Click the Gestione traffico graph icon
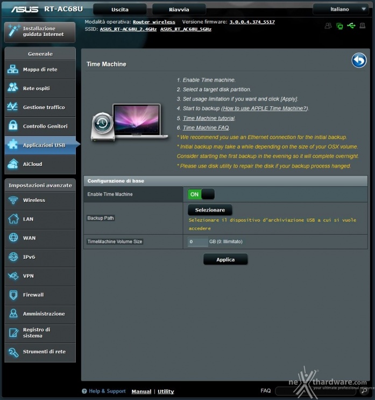Image resolution: width=375 pixels, height=400 pixels. pyautogui.click(x=13, y=107)
